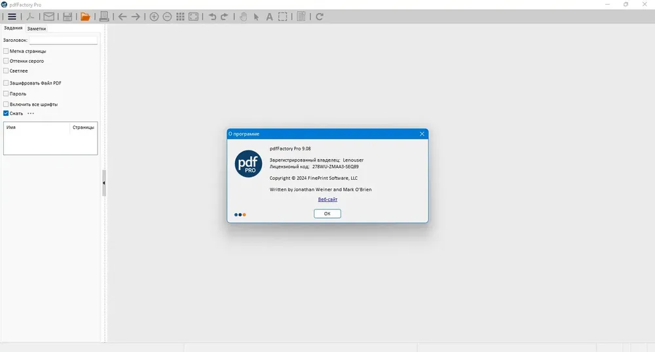Enable Зашифровать Файл PDF checkbox
Image resolution: width=655 pixels, height=352 pixels.
(x=6, y=83)
